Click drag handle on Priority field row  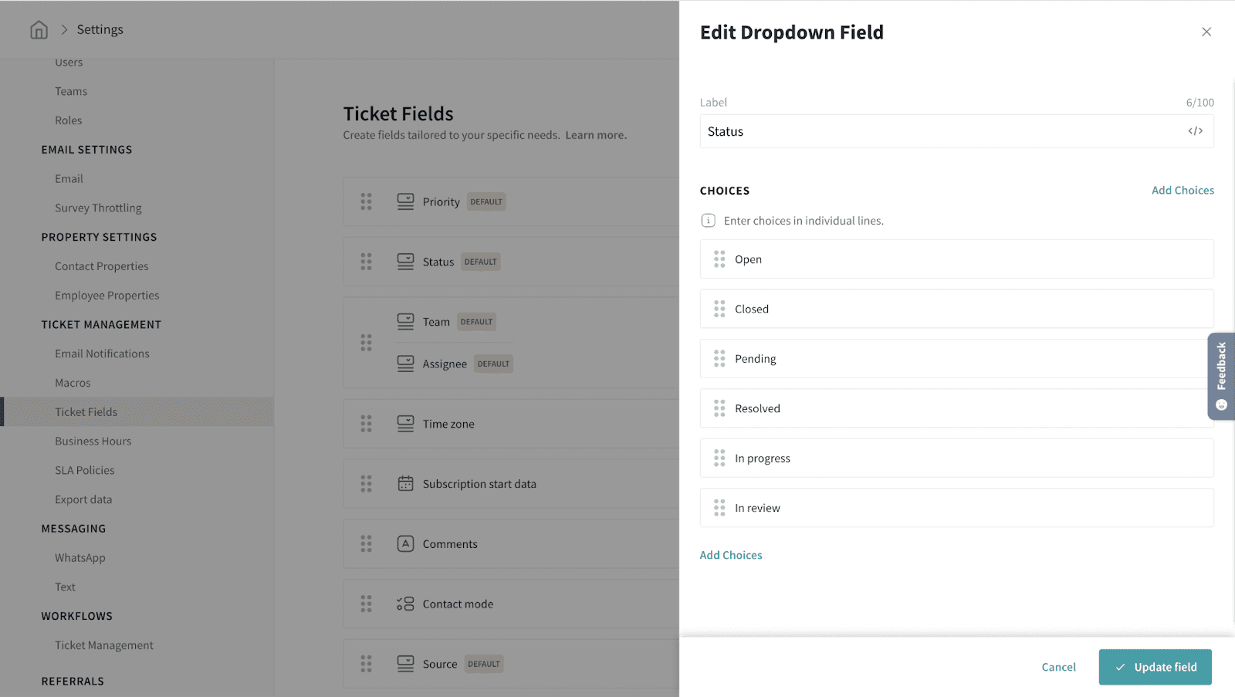tap(367, 202)
